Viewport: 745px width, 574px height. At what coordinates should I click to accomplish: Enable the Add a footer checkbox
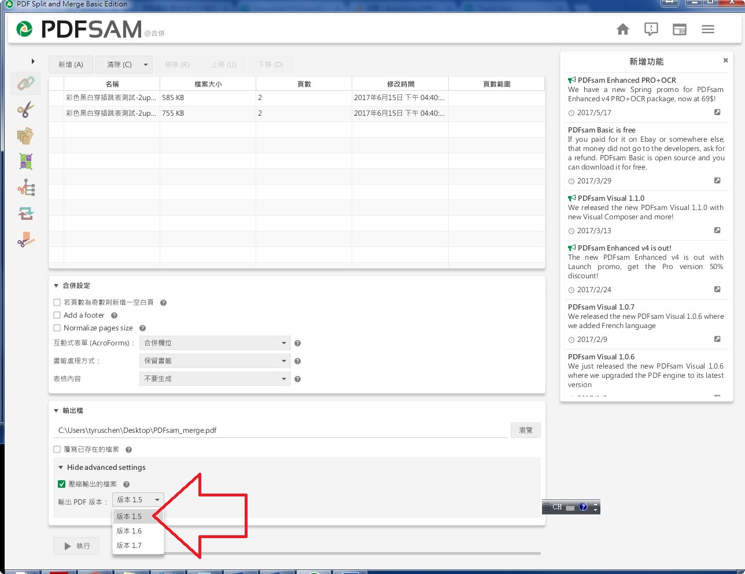57,315
